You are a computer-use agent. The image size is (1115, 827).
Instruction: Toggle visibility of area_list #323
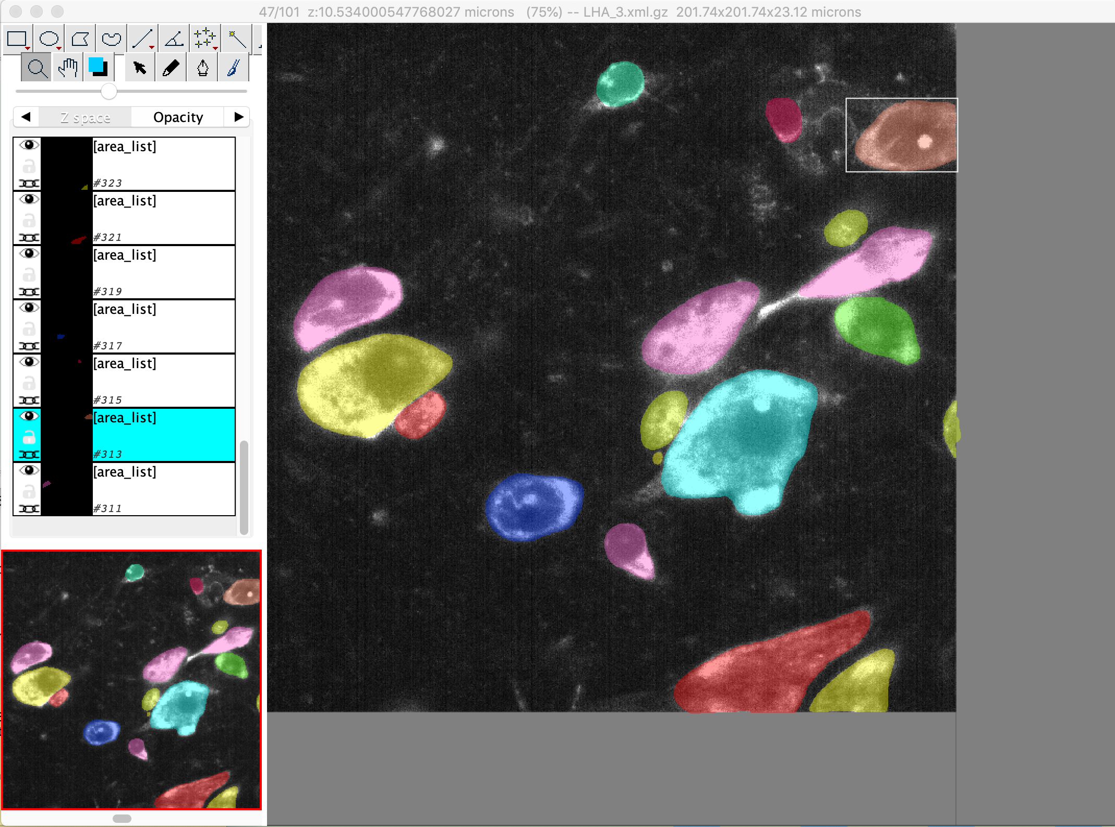point(29,145)
